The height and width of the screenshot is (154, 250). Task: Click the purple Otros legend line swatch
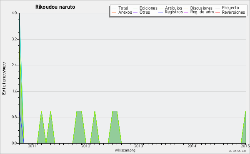[x=135, y=12]
